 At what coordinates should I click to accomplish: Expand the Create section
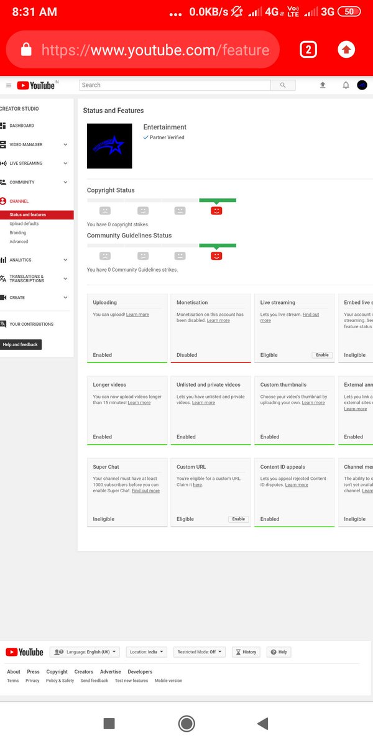pos(34,298)
